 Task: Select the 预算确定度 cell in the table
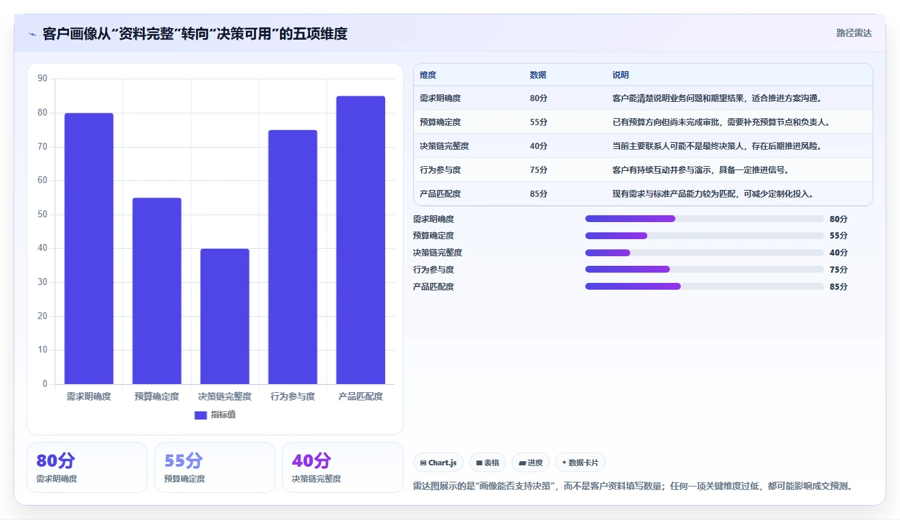pos(440,122)
